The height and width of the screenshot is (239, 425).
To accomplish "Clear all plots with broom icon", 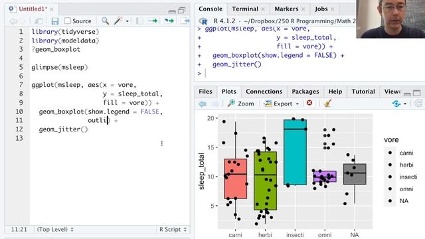I will pos(327,104).
